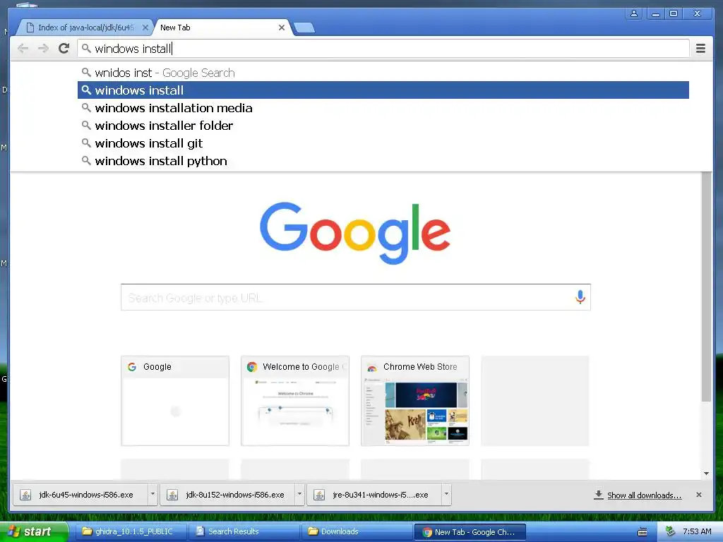Close the Index of java-local tab
This screenshot has height=542, width=723.
click(x=145, y=28)
